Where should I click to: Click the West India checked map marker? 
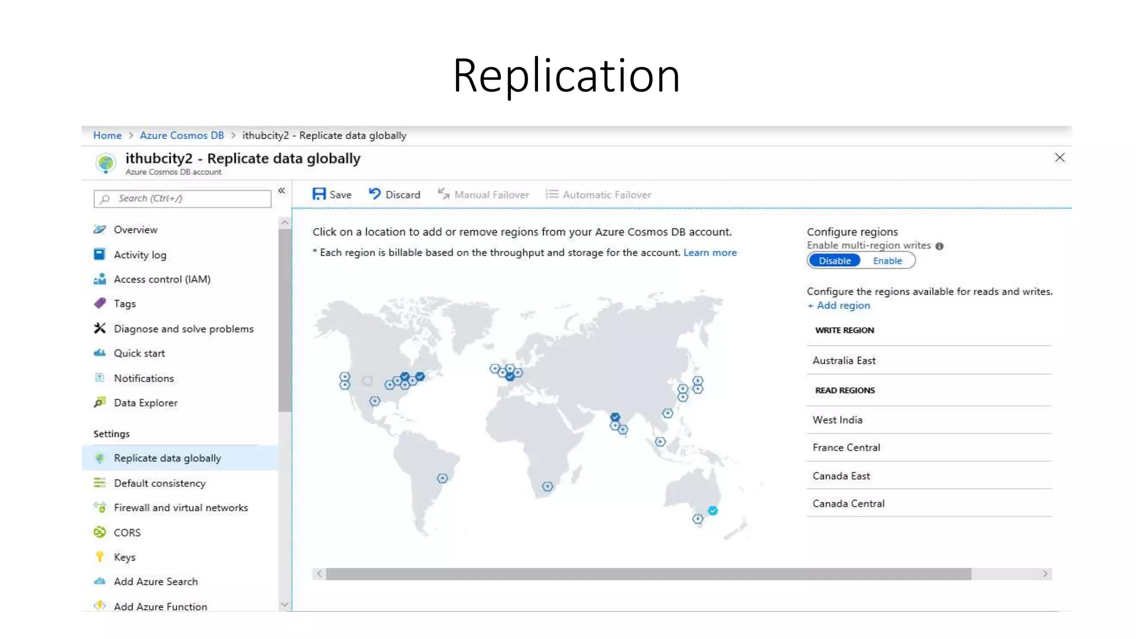[x=615, y=417]
